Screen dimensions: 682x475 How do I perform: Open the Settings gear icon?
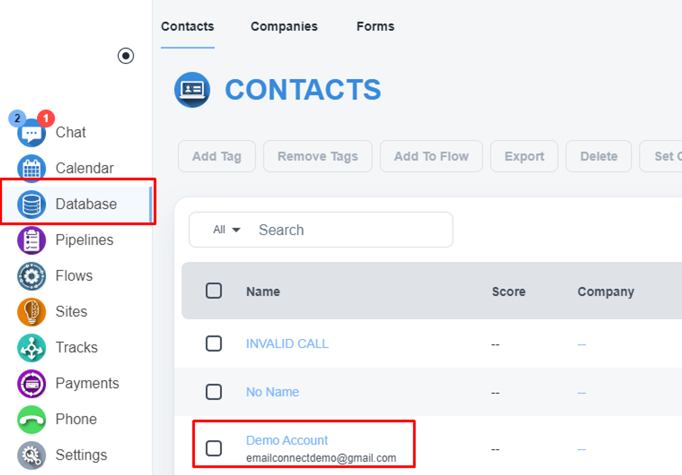(31, 455)
